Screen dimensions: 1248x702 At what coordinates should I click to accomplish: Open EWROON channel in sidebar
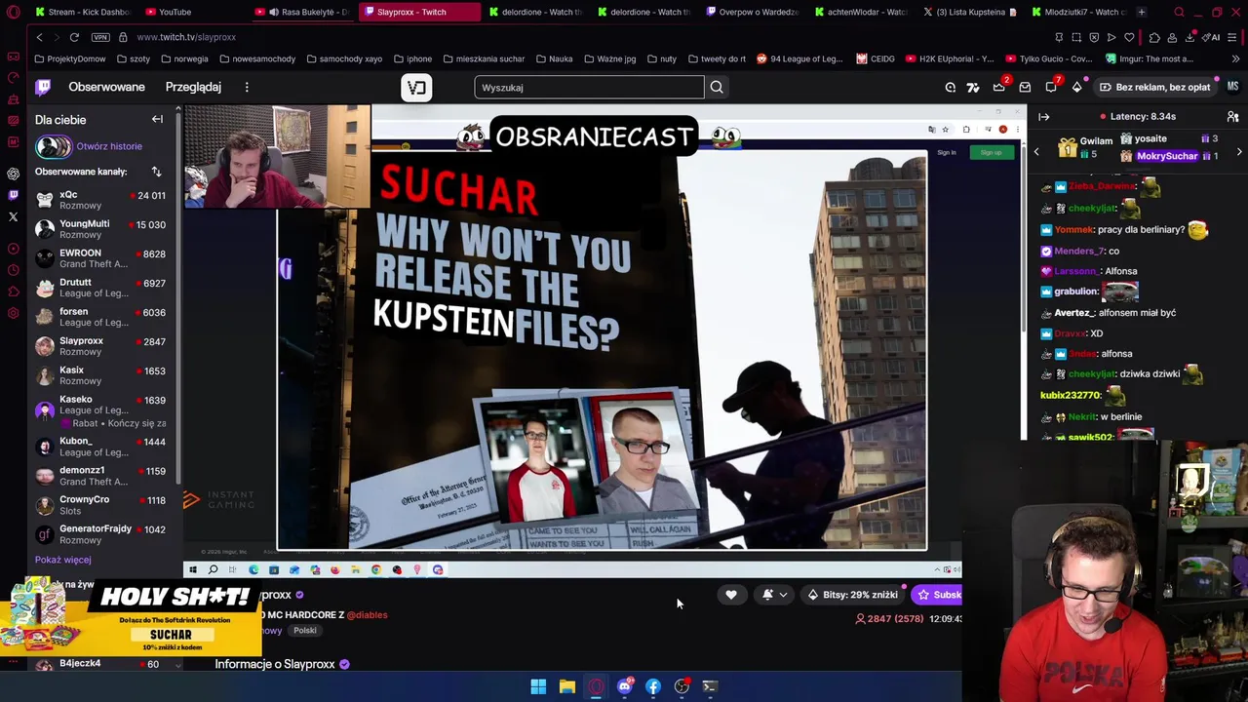pos(101,258)
